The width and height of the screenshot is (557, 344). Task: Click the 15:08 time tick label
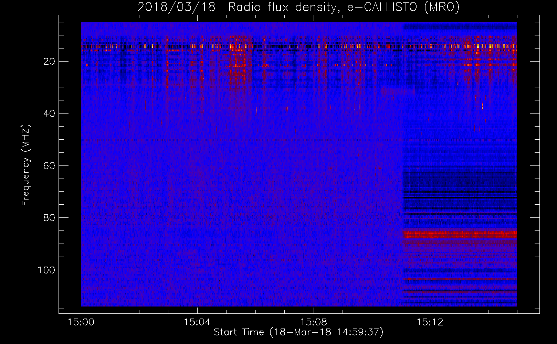pos(313,322)
